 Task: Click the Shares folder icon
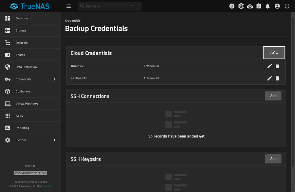click(x=8, y=55)
